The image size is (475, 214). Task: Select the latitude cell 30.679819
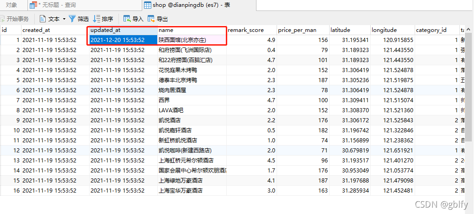[350, 150]
